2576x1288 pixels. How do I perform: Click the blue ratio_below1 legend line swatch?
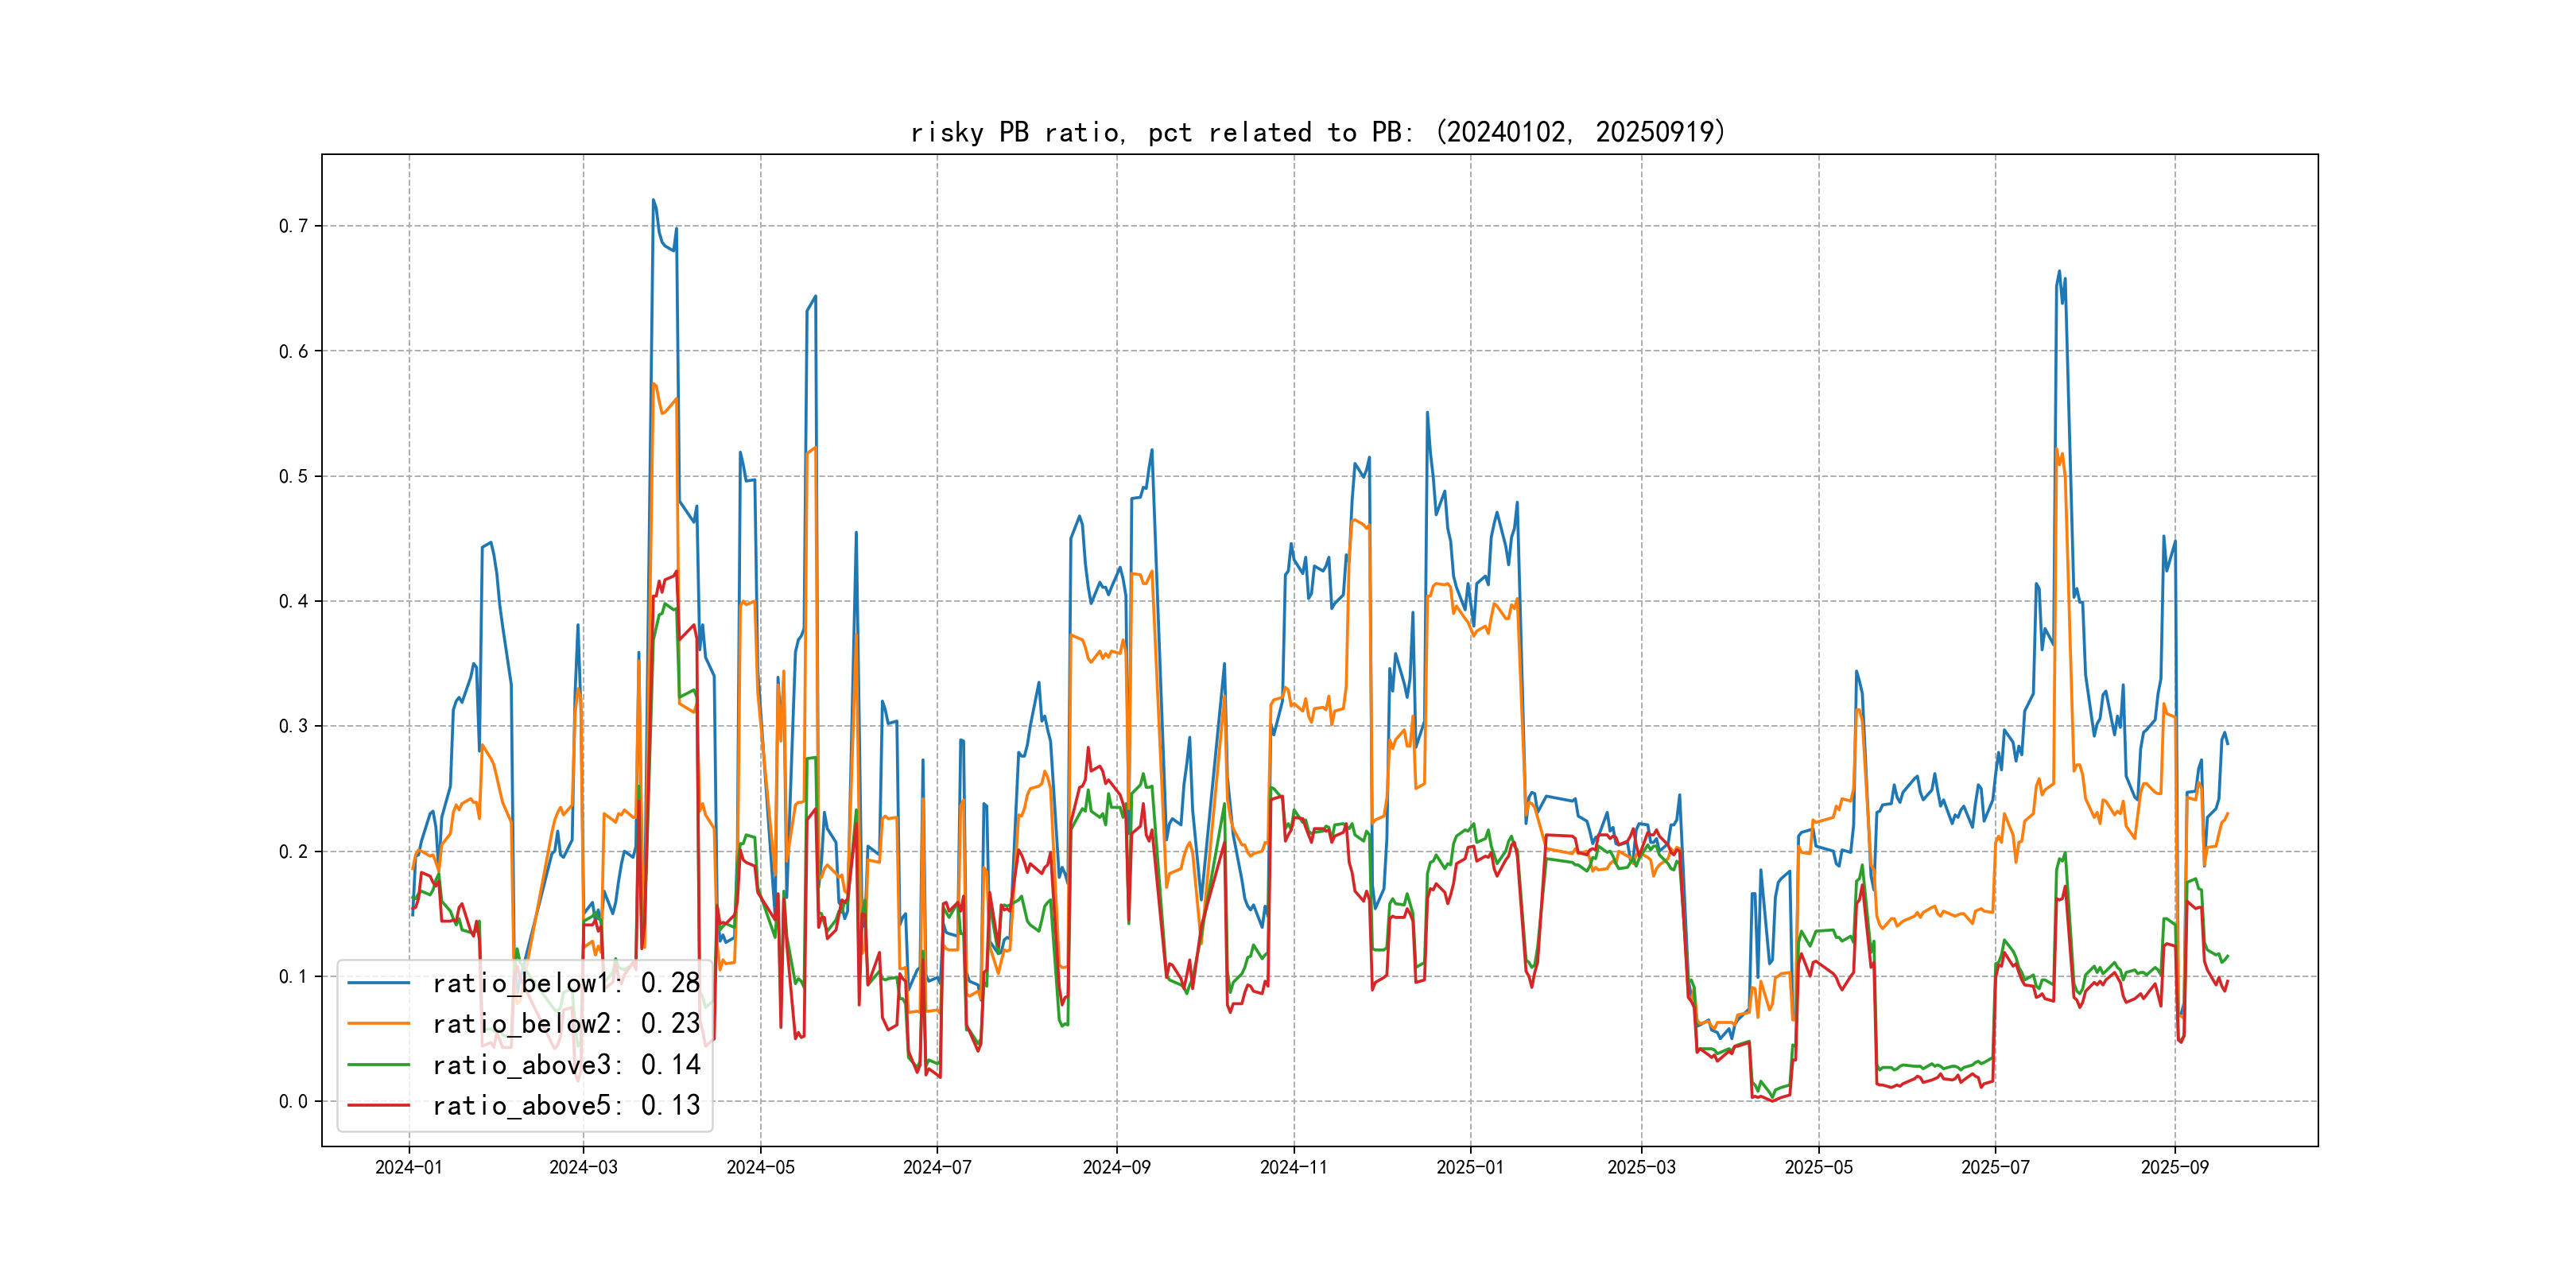[x=378, y=983]
